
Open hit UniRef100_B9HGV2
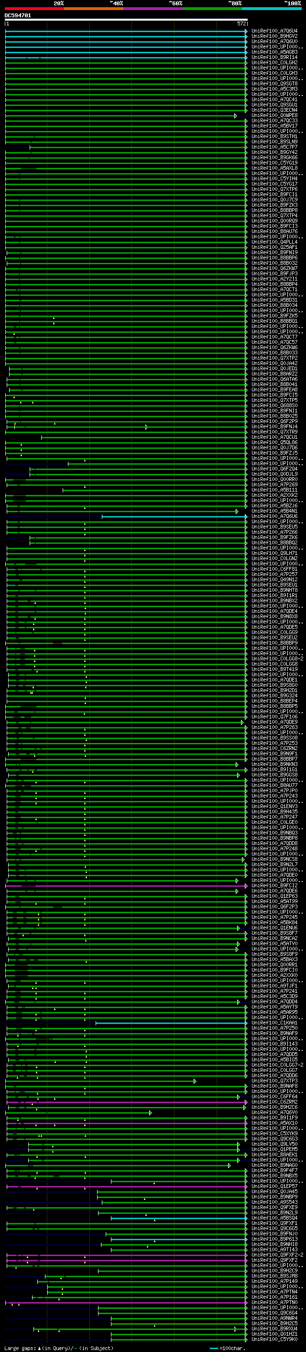pyautogui.click(x=274, y=36)
